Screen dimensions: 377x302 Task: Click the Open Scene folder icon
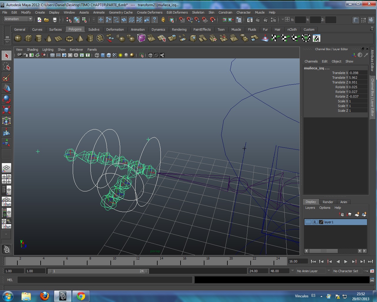coord(47,20)
